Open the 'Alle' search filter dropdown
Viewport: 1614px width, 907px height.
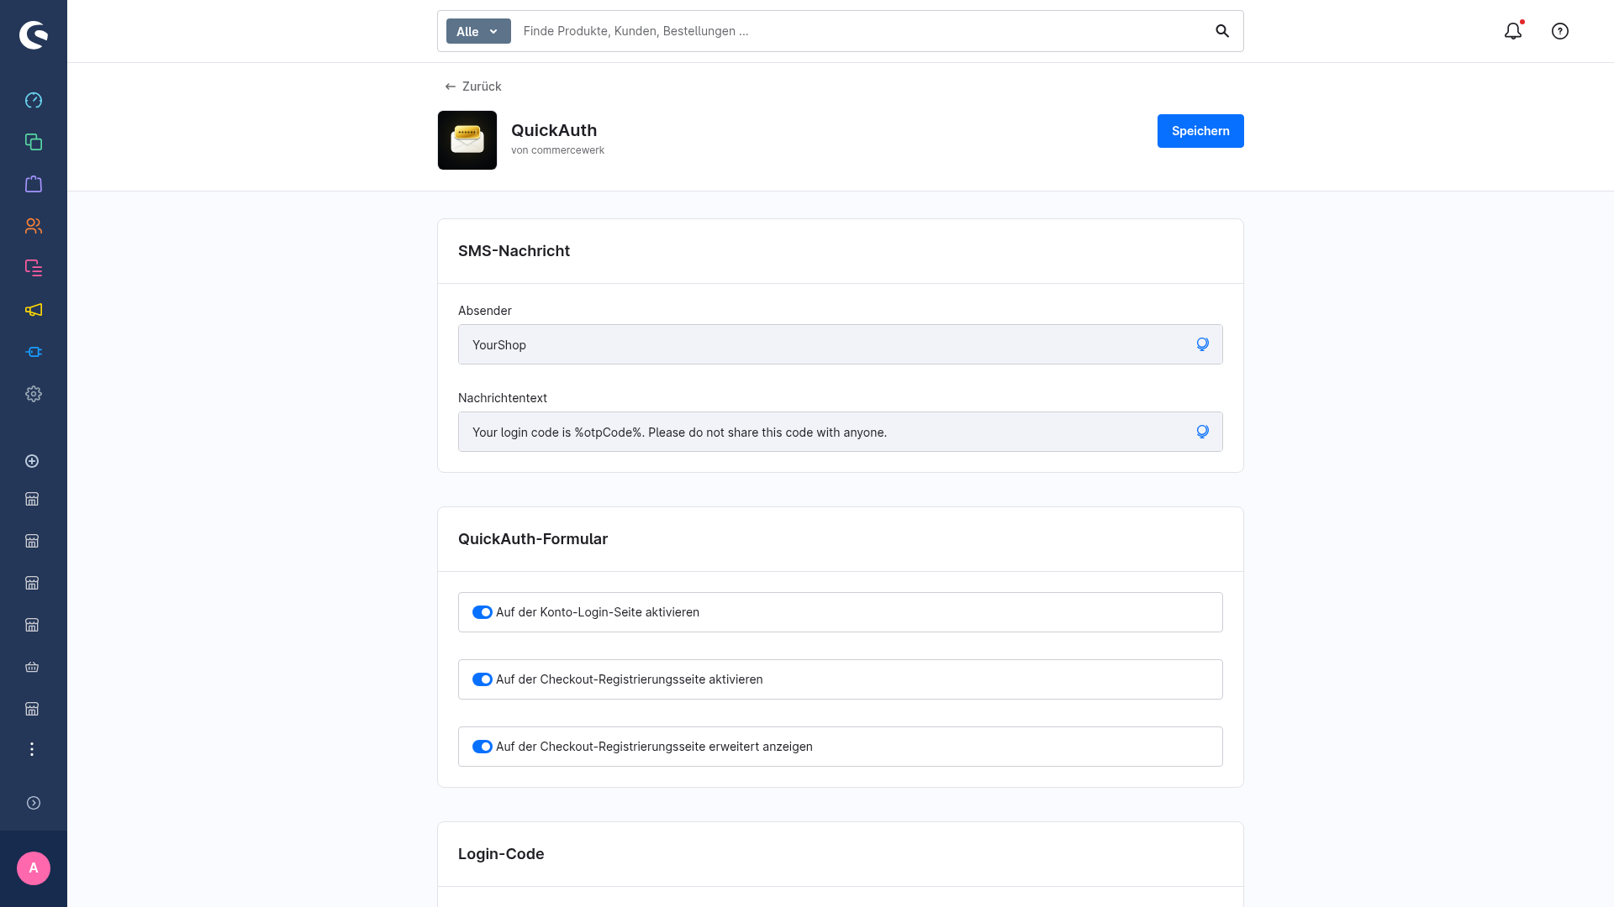[x=478, y=31]
